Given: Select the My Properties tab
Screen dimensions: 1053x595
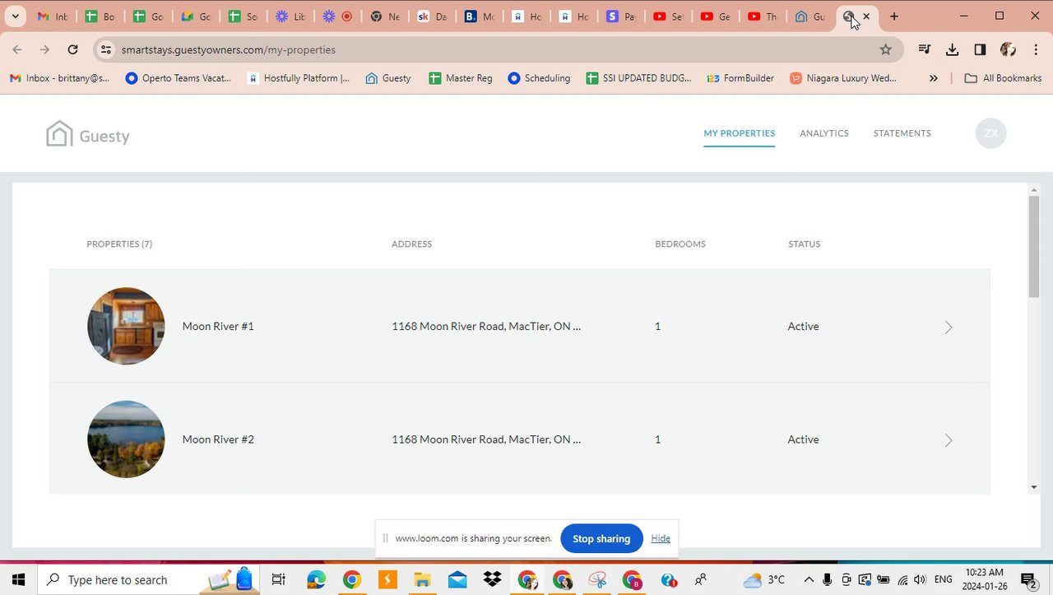Looking at the screenshot, I should (739, 133).
